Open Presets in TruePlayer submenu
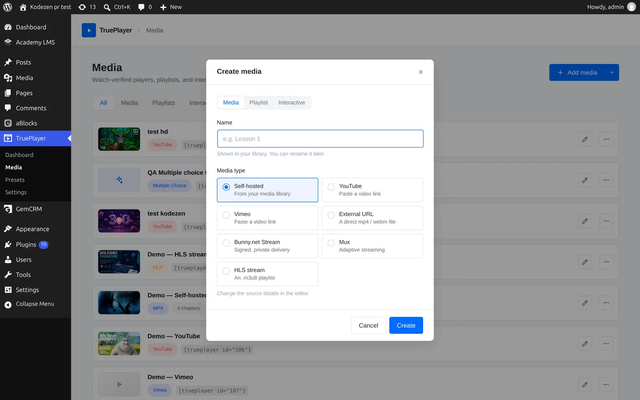The height and width of the screenshot is (400, 640). tap(15, 180)
